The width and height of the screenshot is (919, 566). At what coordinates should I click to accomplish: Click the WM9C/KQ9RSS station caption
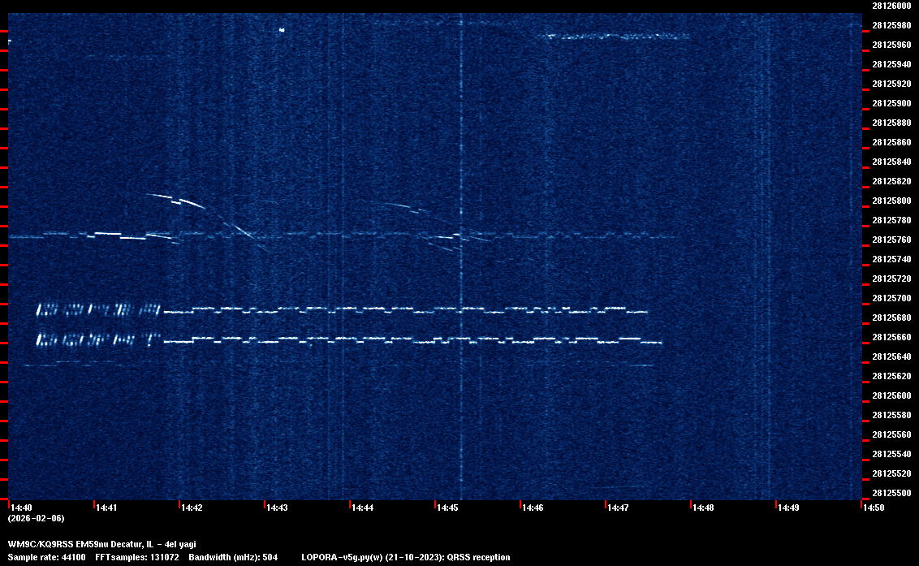101,544
